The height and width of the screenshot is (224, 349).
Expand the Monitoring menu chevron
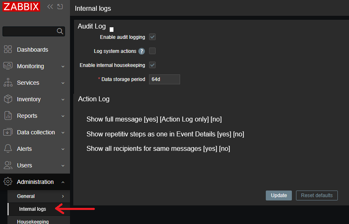tap(63, 67)
